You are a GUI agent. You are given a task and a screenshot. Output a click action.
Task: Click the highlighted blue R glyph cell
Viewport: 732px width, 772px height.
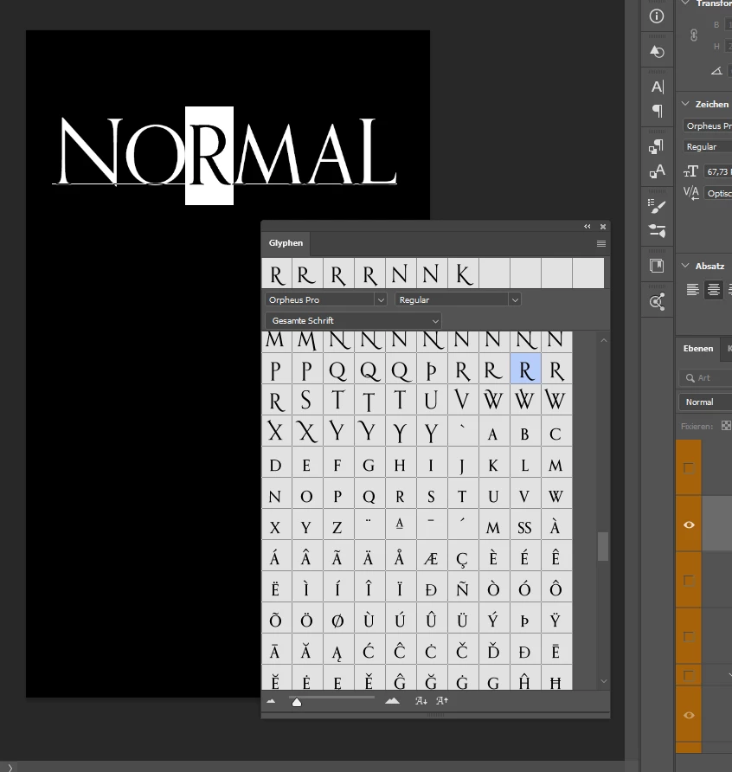(x=526, y=370)
